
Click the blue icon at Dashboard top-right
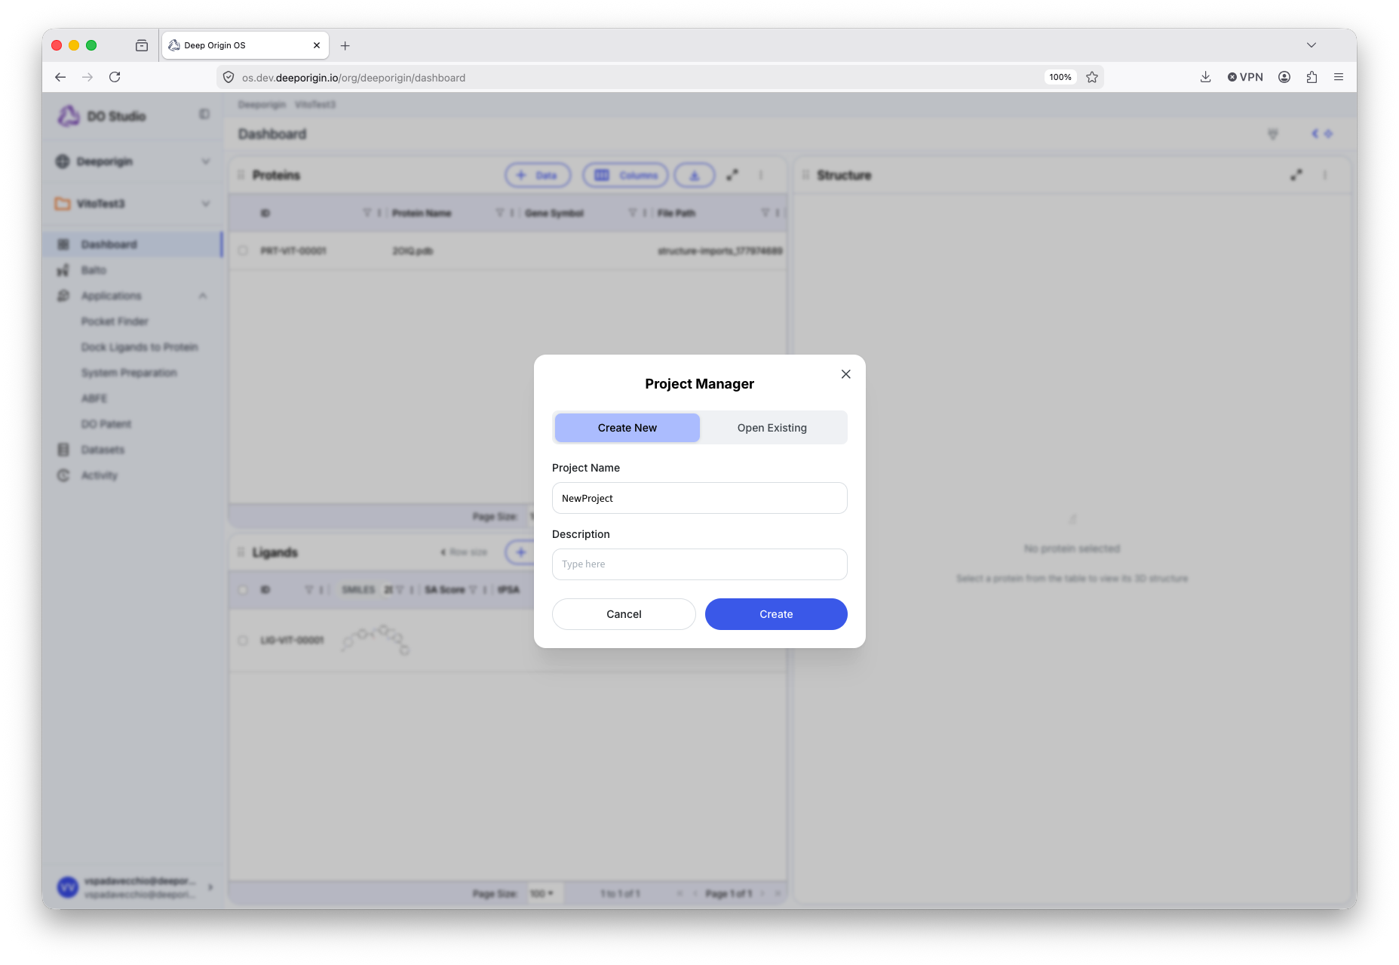[1321, 134]
